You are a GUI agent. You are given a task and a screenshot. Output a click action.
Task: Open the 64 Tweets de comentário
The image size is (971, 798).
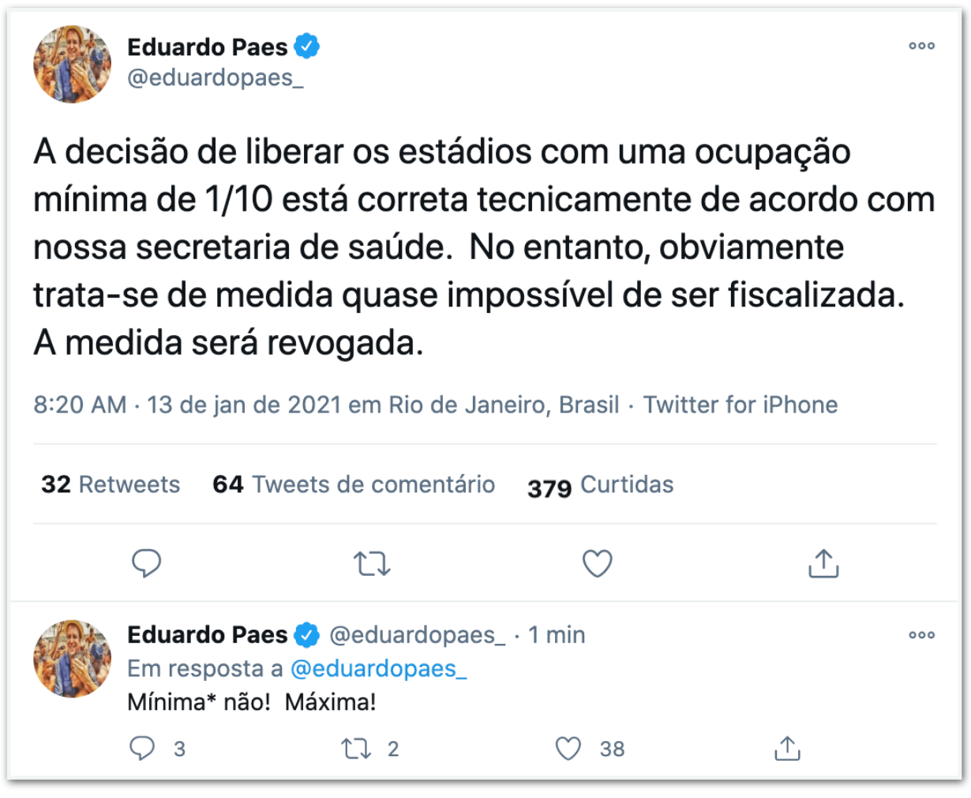tap(354, 484)
